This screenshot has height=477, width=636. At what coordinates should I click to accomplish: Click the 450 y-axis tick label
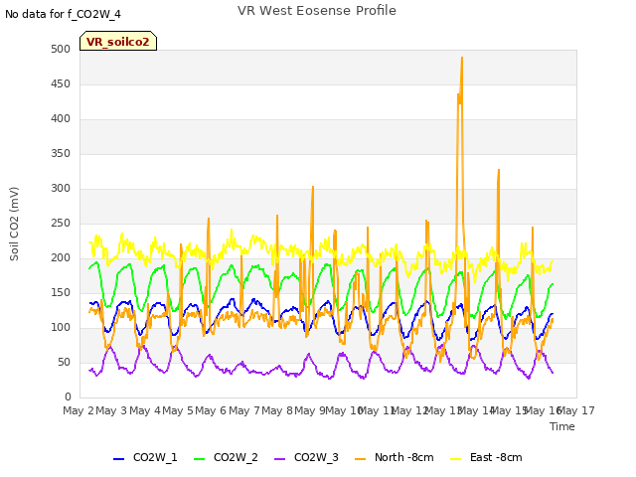click(x=61, y=83)
